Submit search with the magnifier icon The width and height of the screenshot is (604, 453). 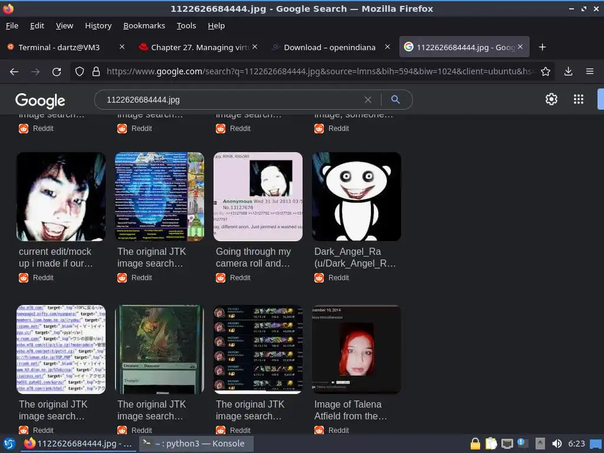395,99
